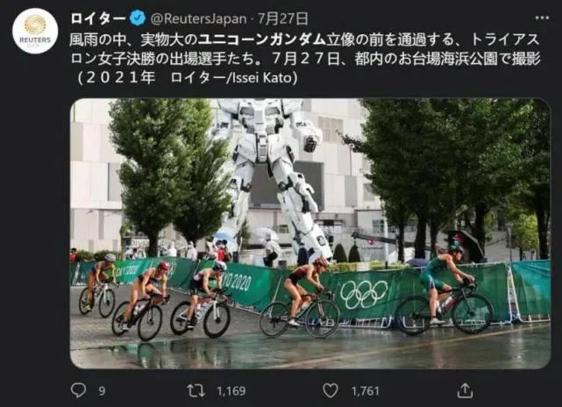The image size is (562, 407).
Task: Open the @ReutersJapan handle link
Action: pos(198,18)
